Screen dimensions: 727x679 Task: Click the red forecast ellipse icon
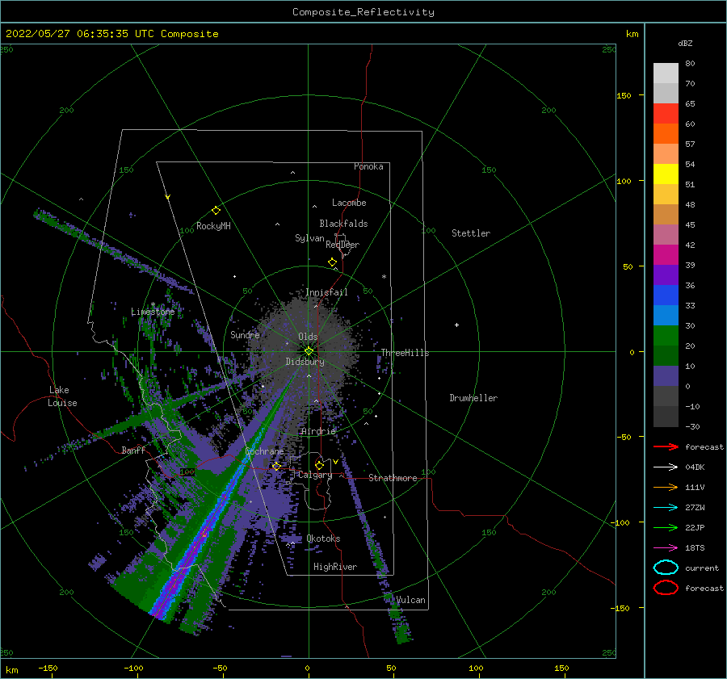(666, 588)
